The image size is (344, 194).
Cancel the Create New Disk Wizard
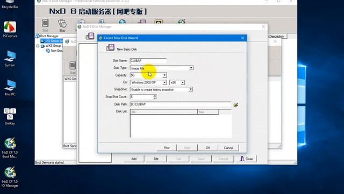[x=228, y=148]
